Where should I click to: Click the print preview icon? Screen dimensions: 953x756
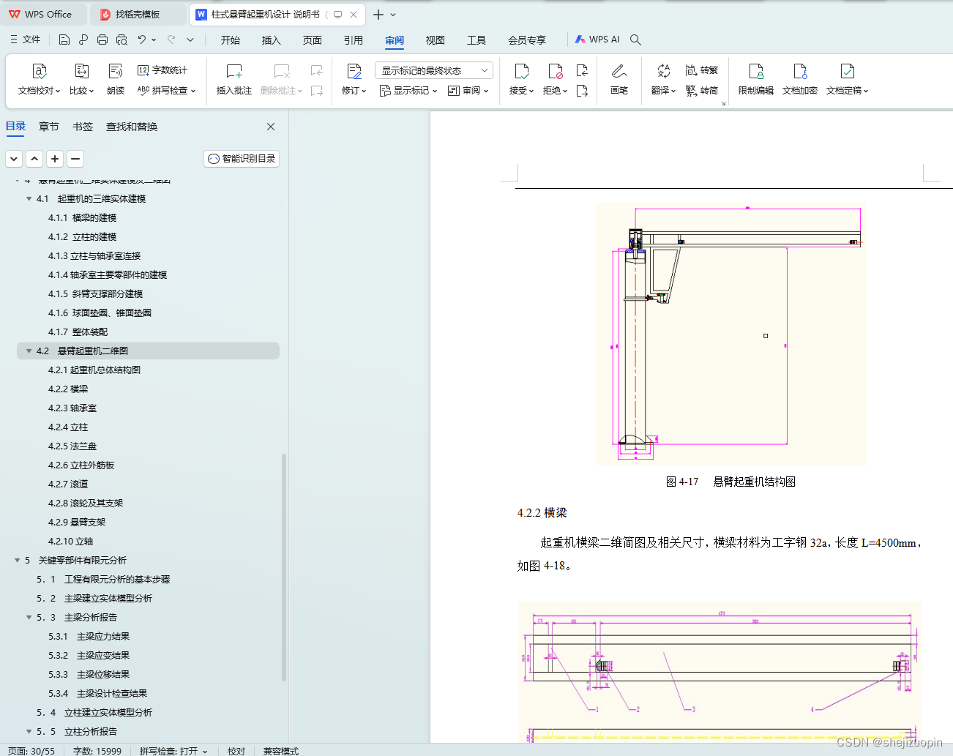pyautogui.click(x=122, y=40)
